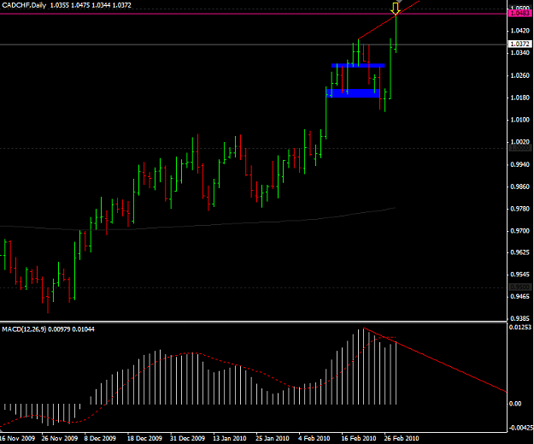Click the 1.0100 price scale label
The height and width of the screenshot is (444, 534).
[x=519, y=120]
